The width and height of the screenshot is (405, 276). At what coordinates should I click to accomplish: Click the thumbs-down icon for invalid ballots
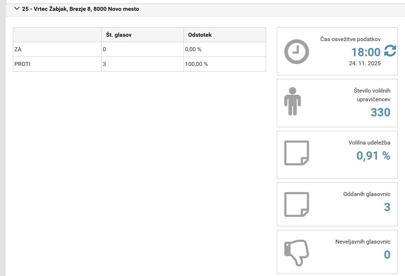(x=297, y=253)
